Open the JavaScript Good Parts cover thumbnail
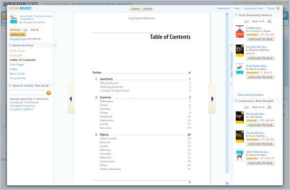The height and width of the screenshot is (190, 290). click(14, 19)
